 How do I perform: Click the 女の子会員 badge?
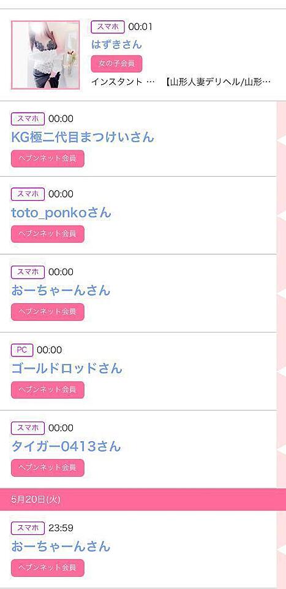tap(116, 63)
